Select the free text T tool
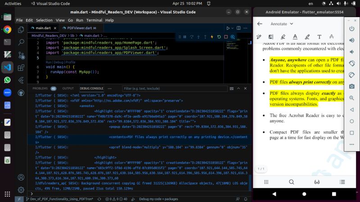This screenshot has width=360, height=202. [x=319, y=37]
